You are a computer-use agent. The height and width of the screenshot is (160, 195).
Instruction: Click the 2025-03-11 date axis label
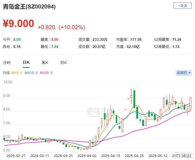point(40,156)
